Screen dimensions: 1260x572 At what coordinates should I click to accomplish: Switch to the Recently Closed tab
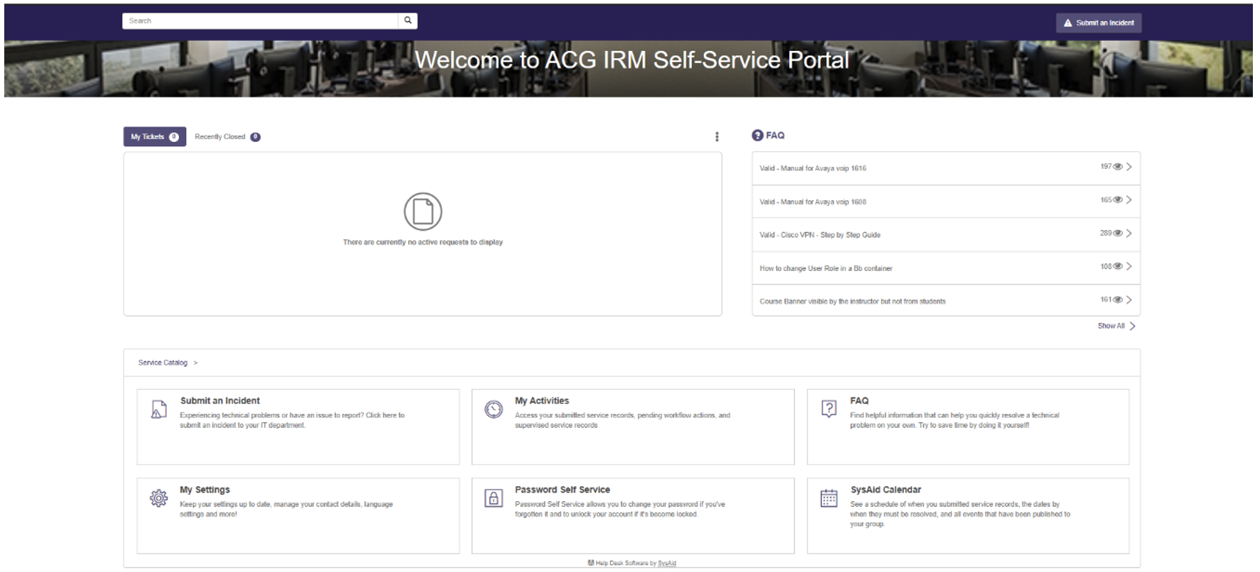pos(227,137)
